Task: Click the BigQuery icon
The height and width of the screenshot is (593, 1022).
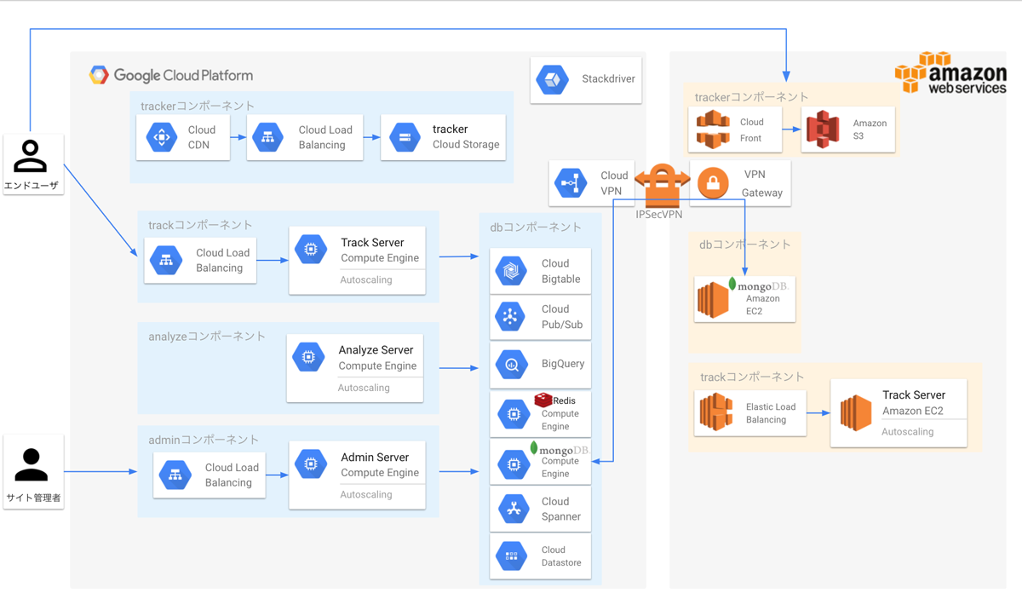Action: [512, 364]
